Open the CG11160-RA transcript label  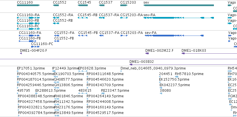[x=28, y=15]
